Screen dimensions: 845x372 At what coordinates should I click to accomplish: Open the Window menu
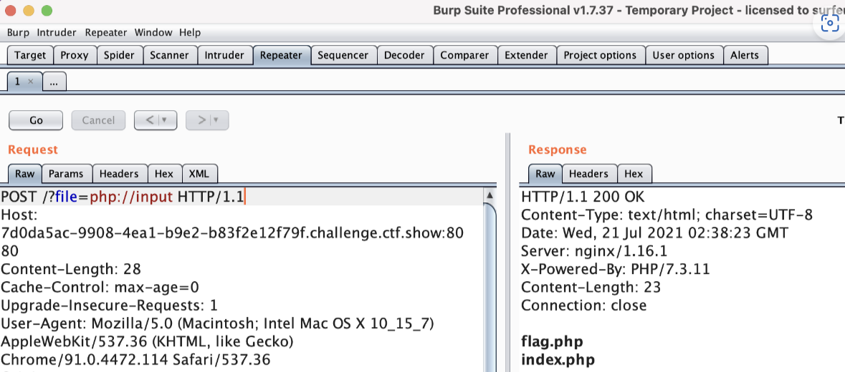pos(153,32)
